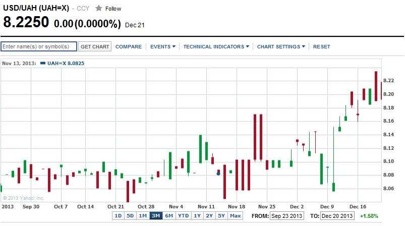Screen dimensions: 405x226
Task: Click the +1.58% change value
Action: pyautogui.click(x=369, y=216)
